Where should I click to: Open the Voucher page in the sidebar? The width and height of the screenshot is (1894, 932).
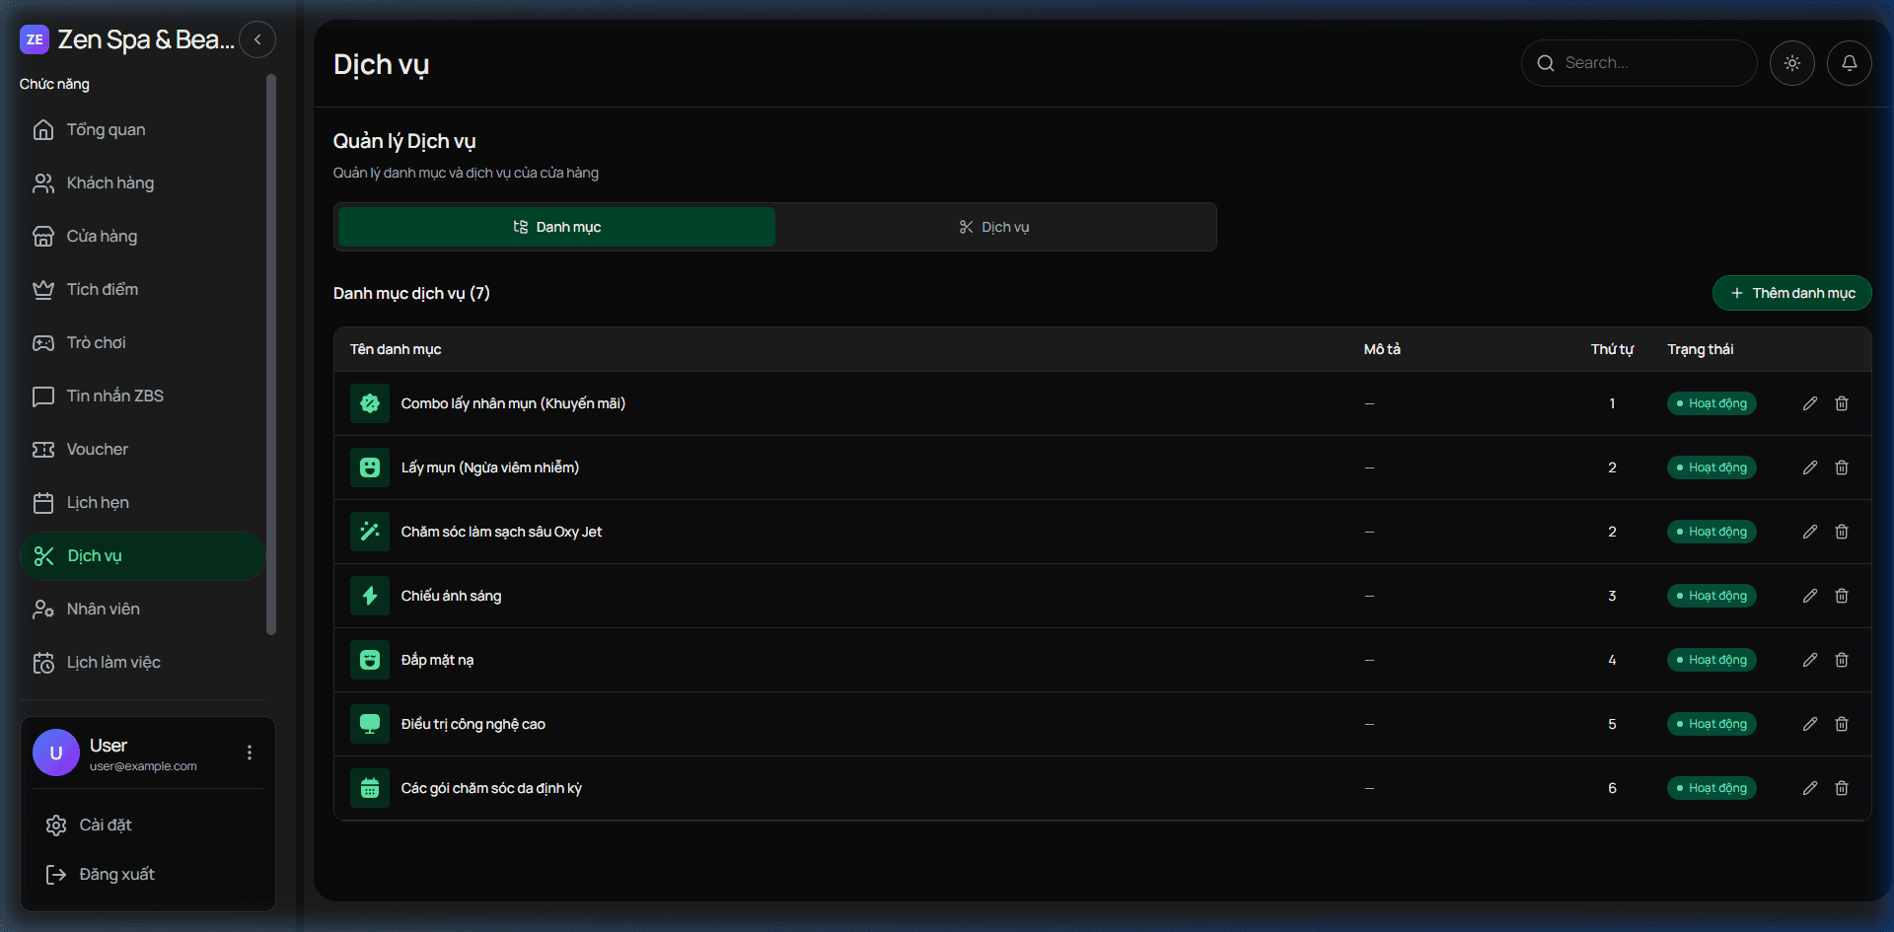click(97, 449)
